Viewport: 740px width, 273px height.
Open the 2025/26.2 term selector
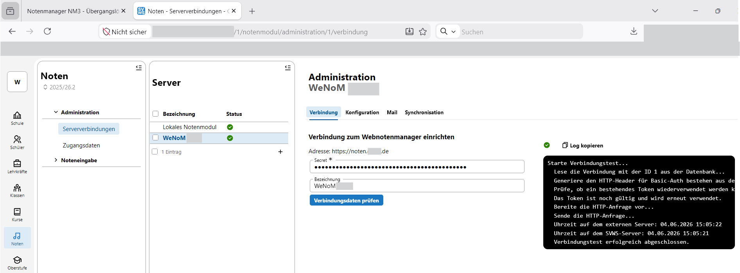[59, 87]
